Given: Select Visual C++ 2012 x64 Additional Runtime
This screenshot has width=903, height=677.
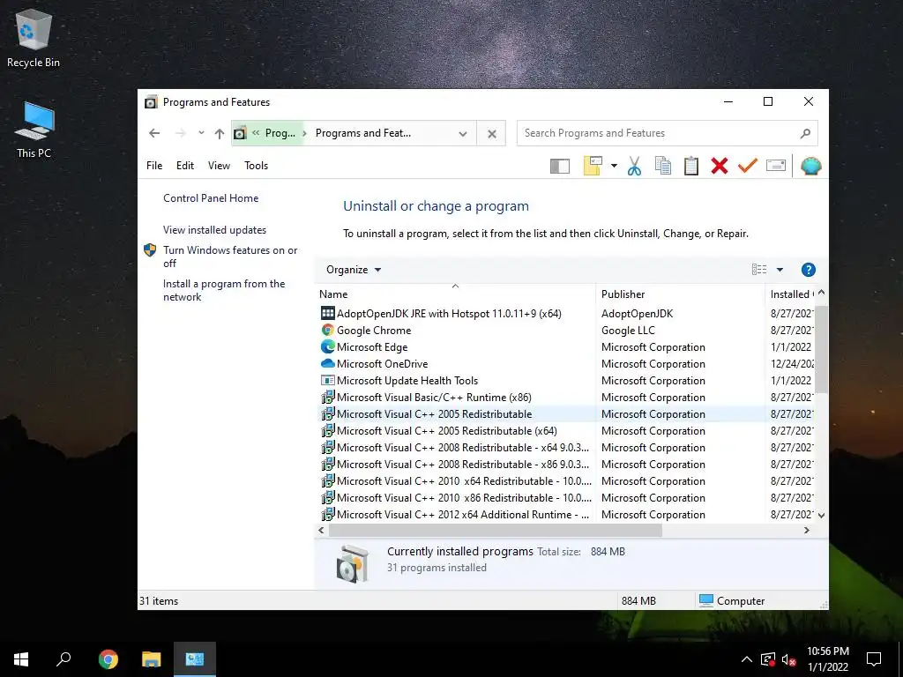Looking at the screenshot, I should [463, 514].
